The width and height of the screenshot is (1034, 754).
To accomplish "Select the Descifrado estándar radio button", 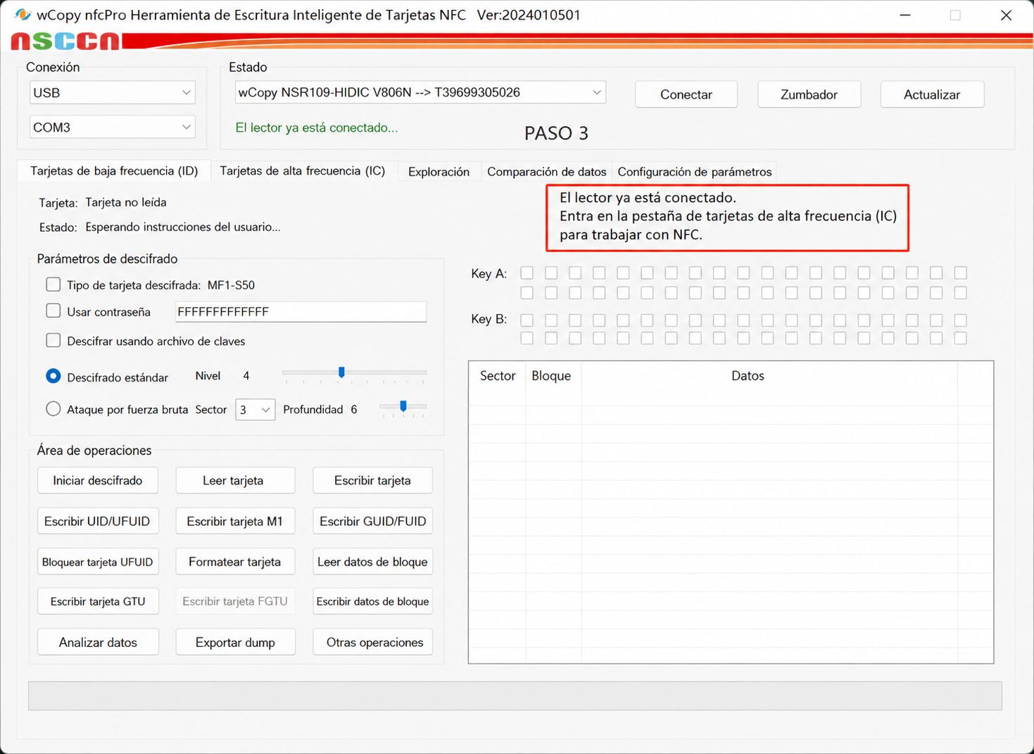I will tap(53, 376).
